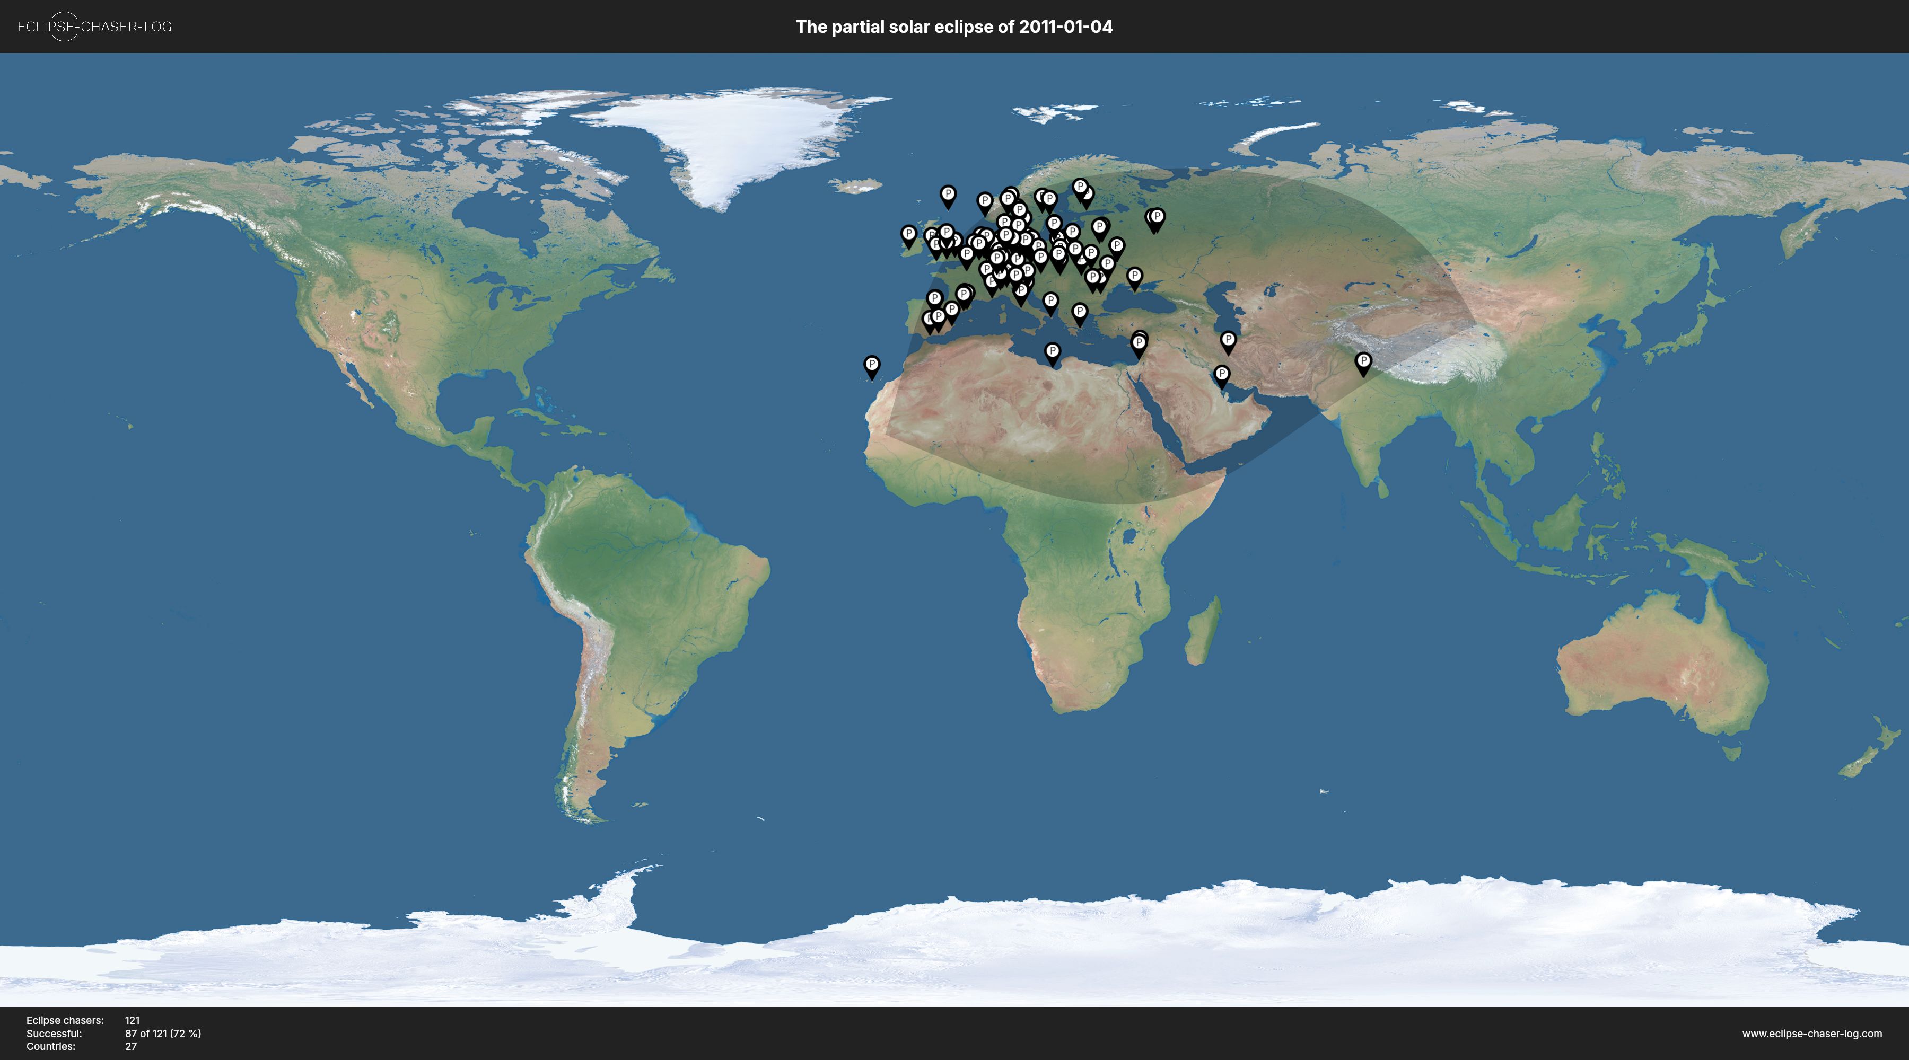This screenshot has width=1909, height=1060.
Task: Click the map marker near the Canary Islands
Action: pyautogui.click(x=871, y=367)
